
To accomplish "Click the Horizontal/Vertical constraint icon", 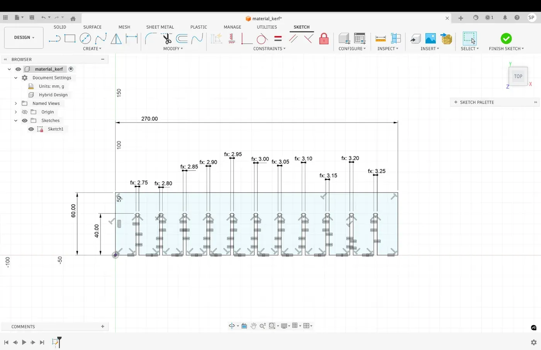I will coord(231,39).
